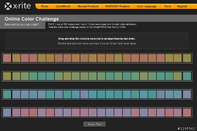Open the Photo menu
Viewport: 197px width, 131px height.
[x=45, y=6]
